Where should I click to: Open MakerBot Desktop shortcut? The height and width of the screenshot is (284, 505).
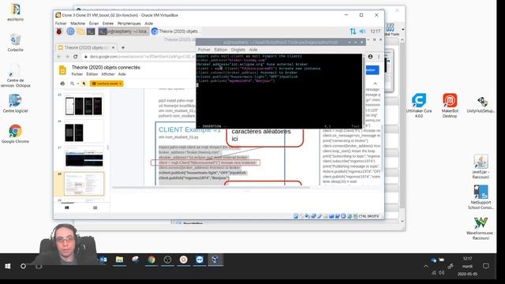pos(450,105)
